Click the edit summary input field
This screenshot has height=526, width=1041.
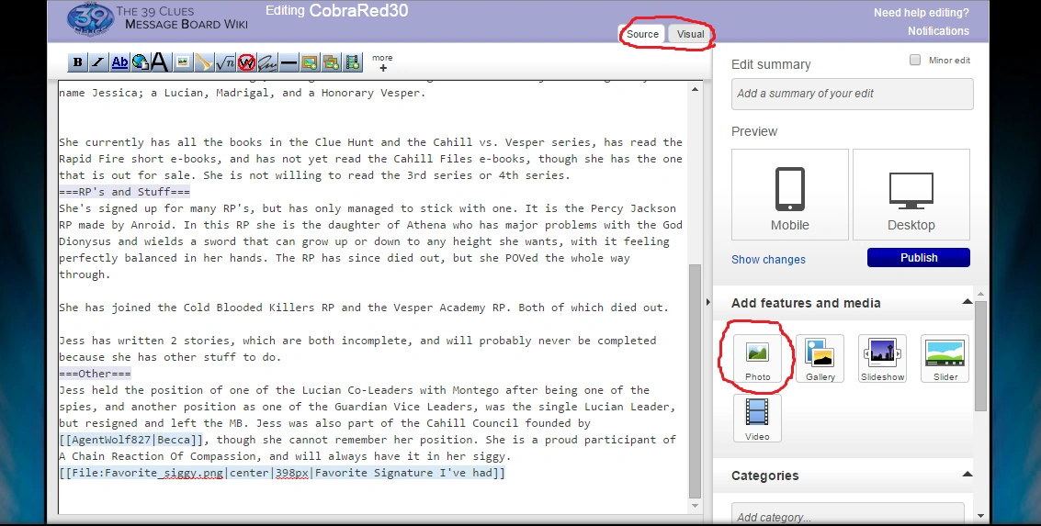tap(852, 94)
